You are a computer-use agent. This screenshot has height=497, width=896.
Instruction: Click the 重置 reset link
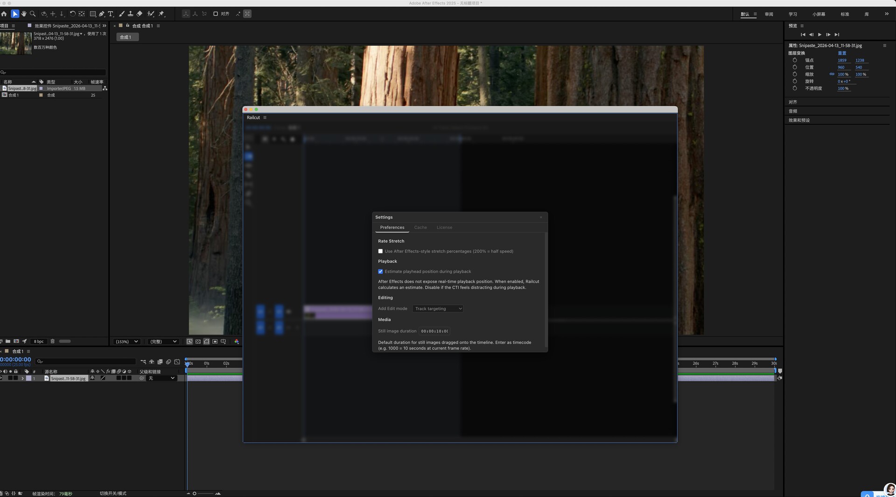[x=842, y=53]
